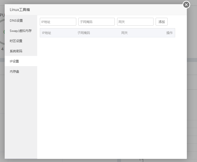197x162 pixels.
Task: Select the IP设置 tab
Action: coord(21,61)
